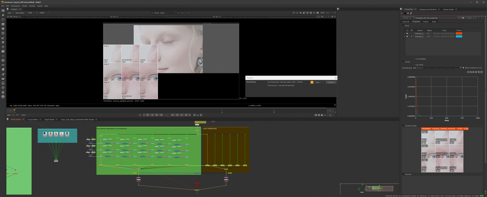Open the Channel nodes menu icon

tap(3, 24)
